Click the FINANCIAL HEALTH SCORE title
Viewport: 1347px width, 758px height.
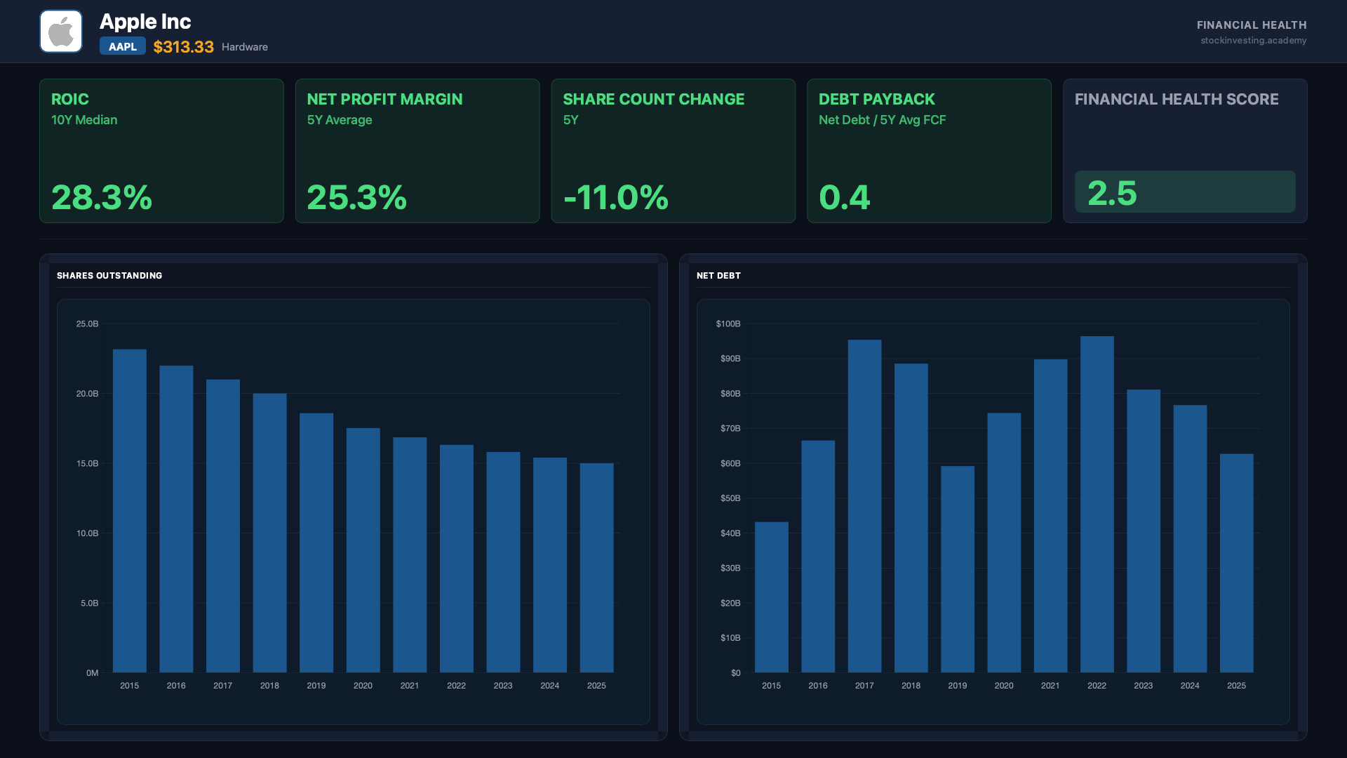click(x=1177, y=99)
